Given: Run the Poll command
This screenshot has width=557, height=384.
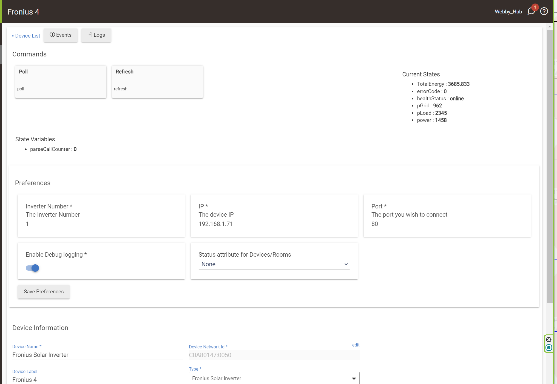Looking at the screenshot, I should [x=61, y=81].
